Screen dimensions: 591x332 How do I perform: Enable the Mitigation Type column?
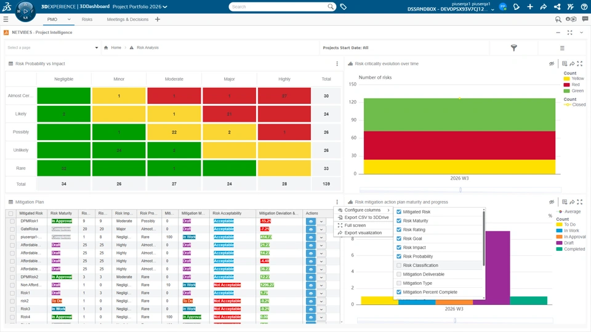click(399, 283)
